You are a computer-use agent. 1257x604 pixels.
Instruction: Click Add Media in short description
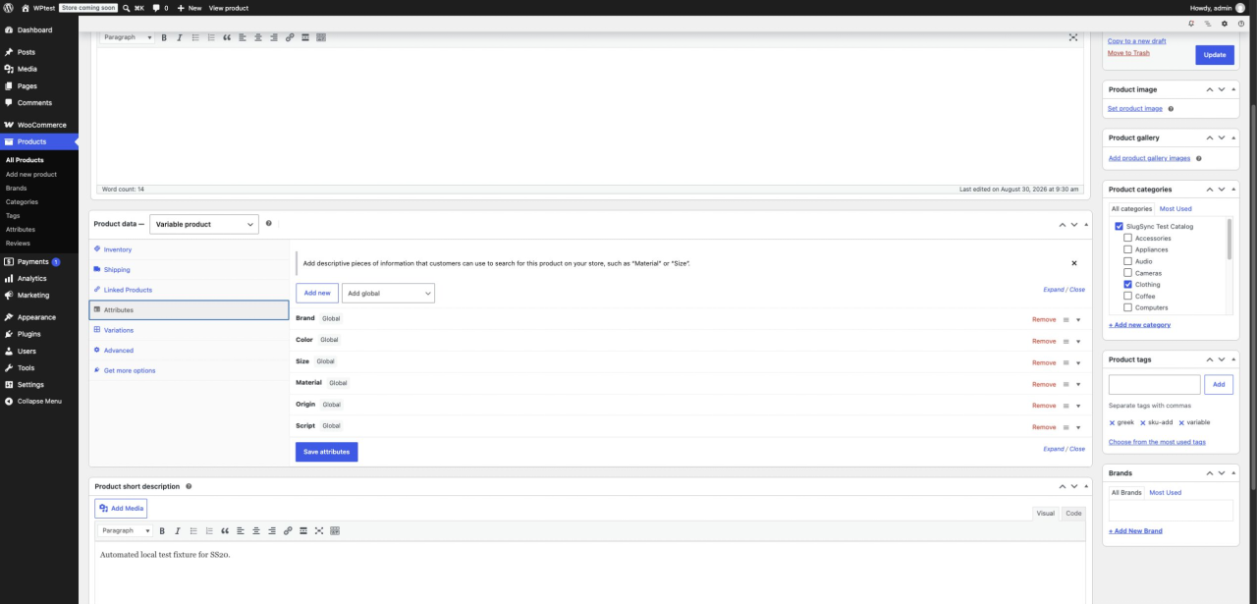121,508
